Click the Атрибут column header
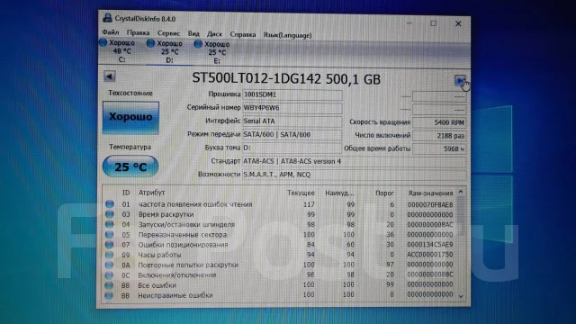The height and width of the screenshot is (324, 576). [151, 193]
